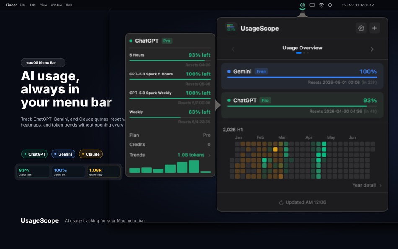The width and height of the screenshot is (398, 249).
Task: Click the yellow dot on the Claude chip
Action: 83,154
